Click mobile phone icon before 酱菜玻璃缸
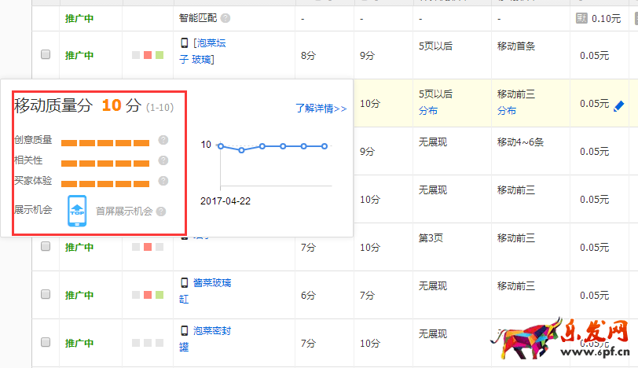This screenshot has height=368, width=638. click(x=184, y=282)
